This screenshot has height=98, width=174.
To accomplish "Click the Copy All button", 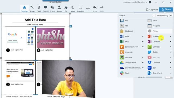I will (x=152, y=10).
